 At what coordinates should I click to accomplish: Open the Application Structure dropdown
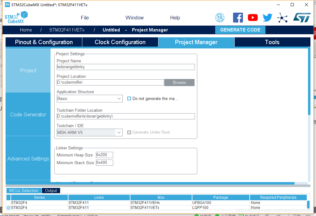coord(90,99)
